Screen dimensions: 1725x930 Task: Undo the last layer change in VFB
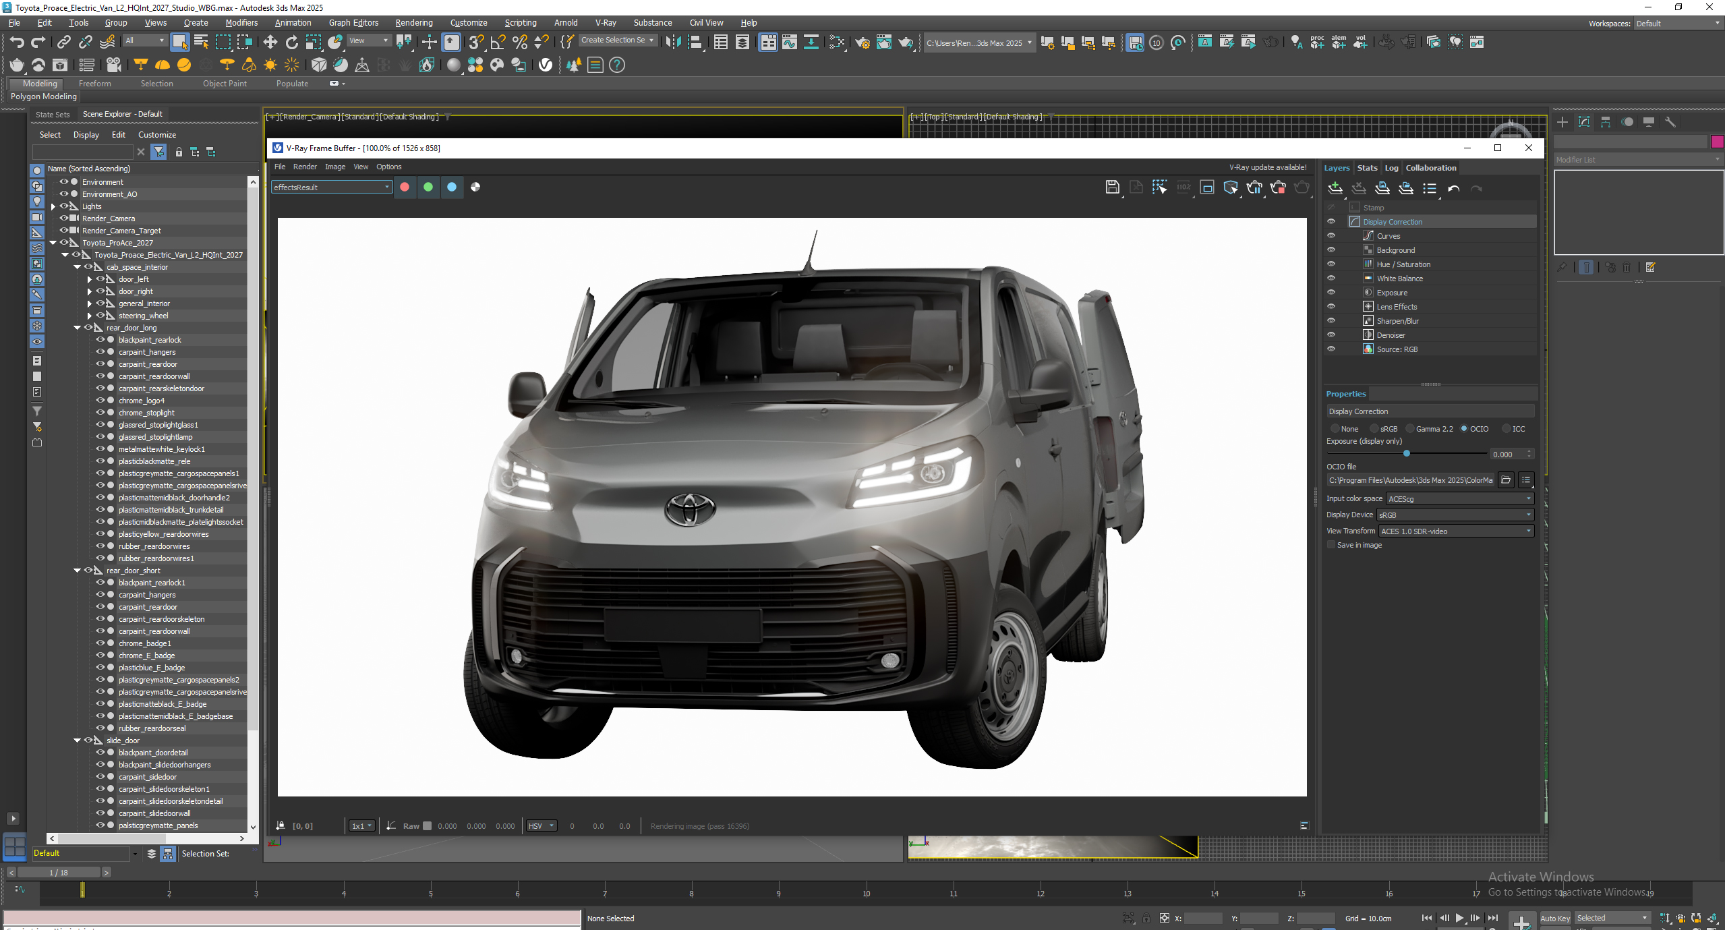click(x=1453, y=189)
